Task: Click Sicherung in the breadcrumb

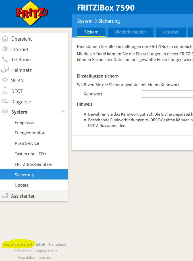Action: [109, 21]
